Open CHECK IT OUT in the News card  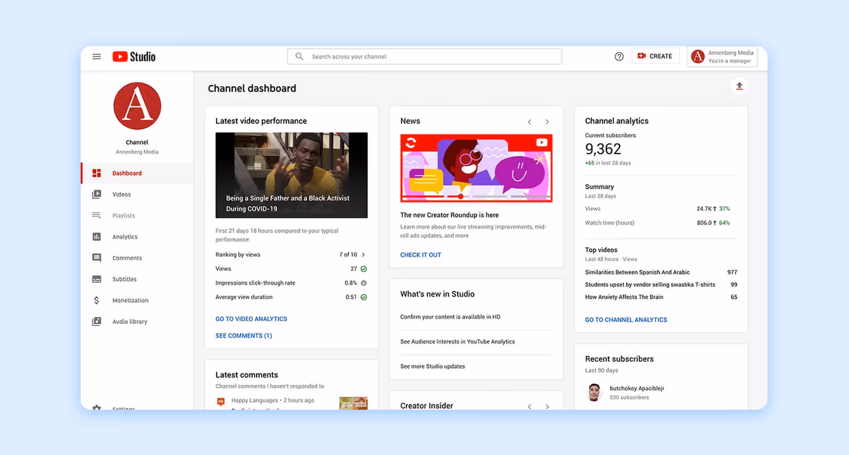click(x=420, y=254)
